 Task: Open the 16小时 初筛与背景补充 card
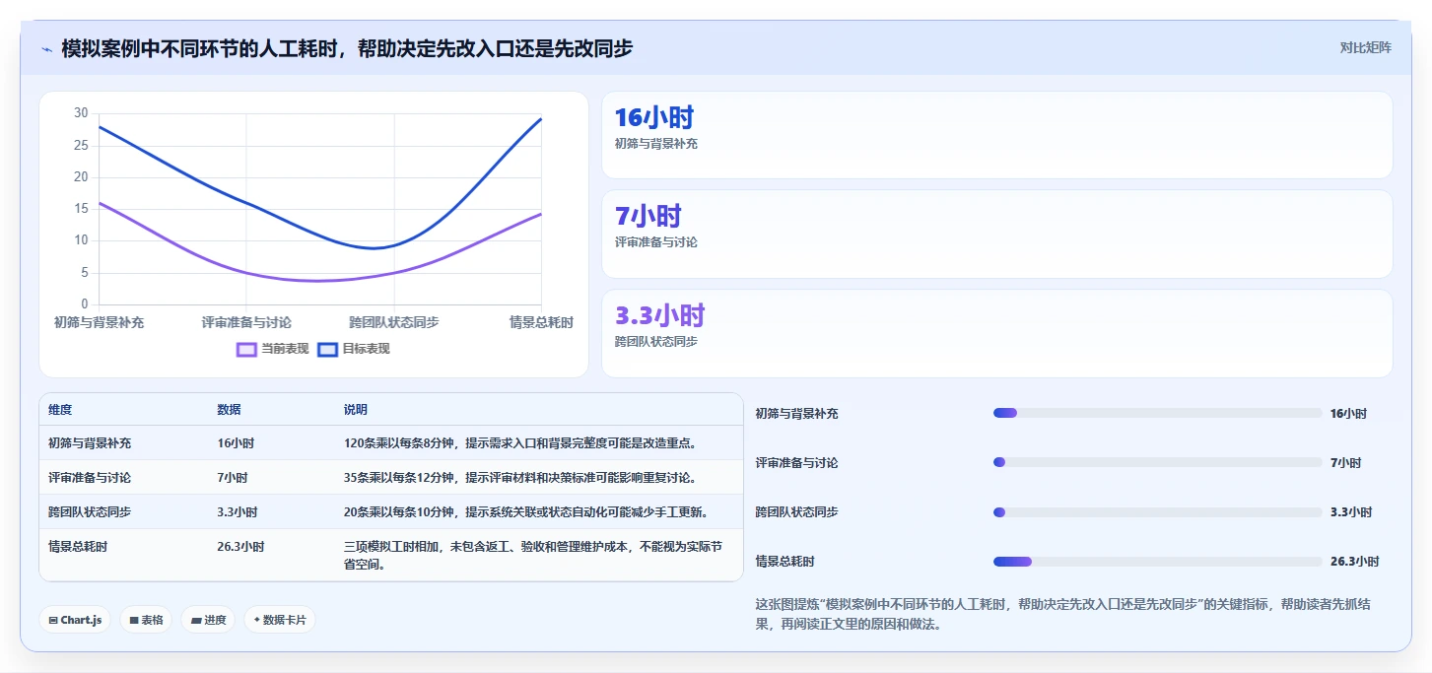point(996,135)
